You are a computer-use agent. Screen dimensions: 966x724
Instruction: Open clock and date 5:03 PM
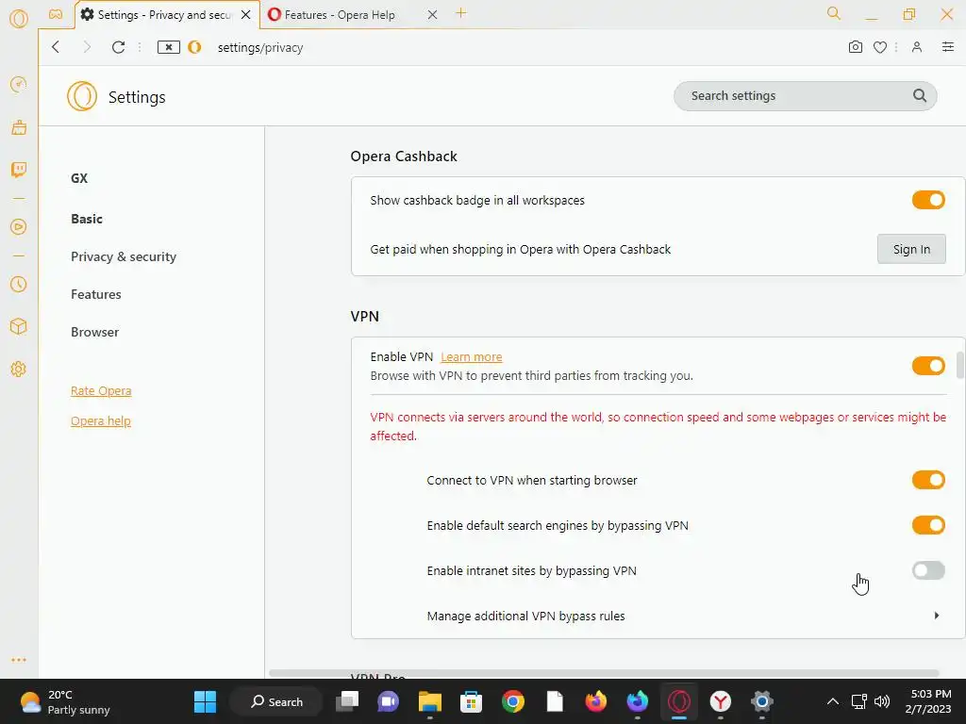pyautogui.click(x=928, y=701)
